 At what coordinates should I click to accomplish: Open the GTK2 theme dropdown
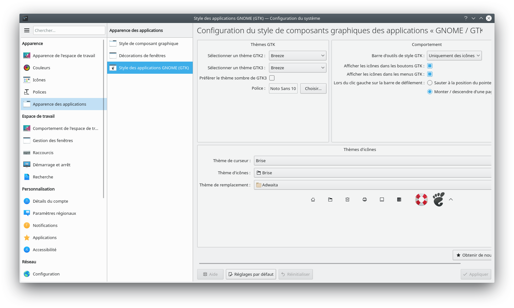pyautogui.click(x=297, y=56)
